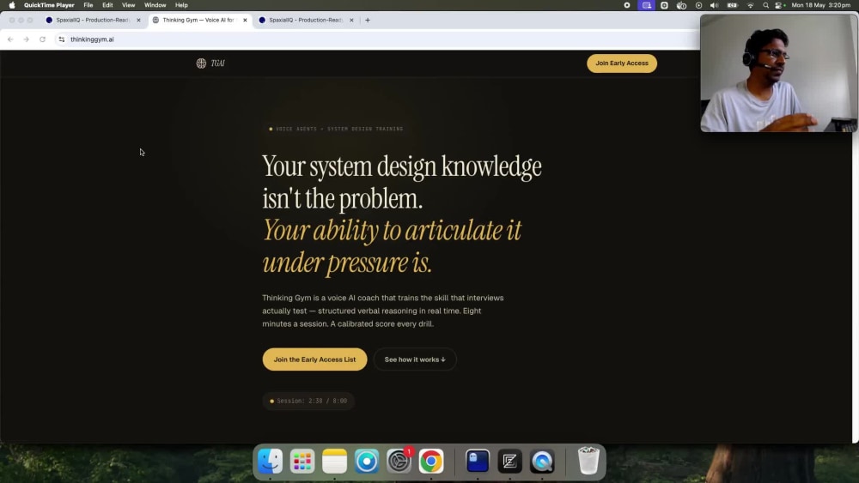Click the screen recording stop indicator
The image size is (859, 483).
tap(627, 5)
